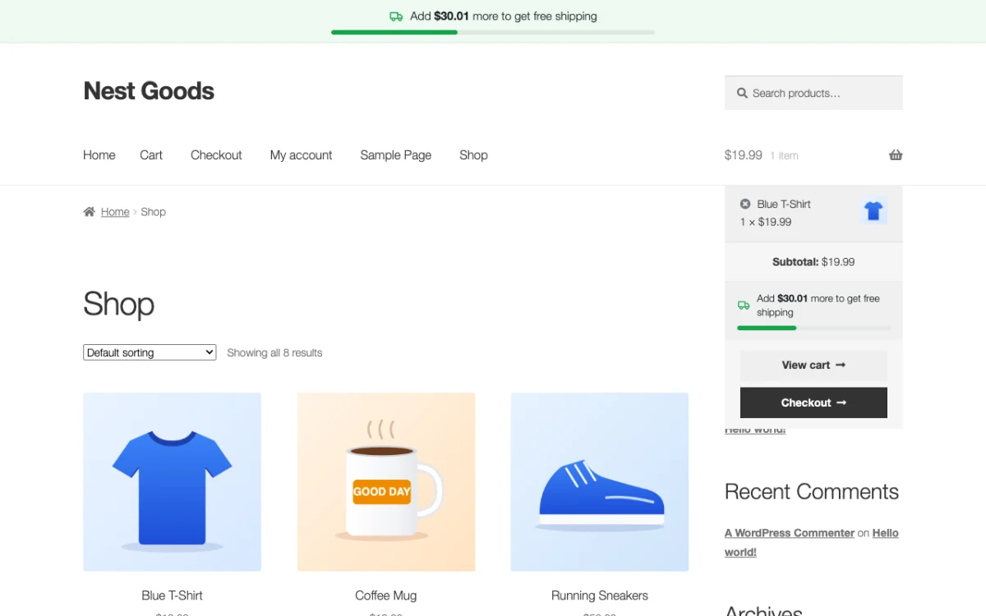Click the dark Checkout button

click(x=813, y=403)
